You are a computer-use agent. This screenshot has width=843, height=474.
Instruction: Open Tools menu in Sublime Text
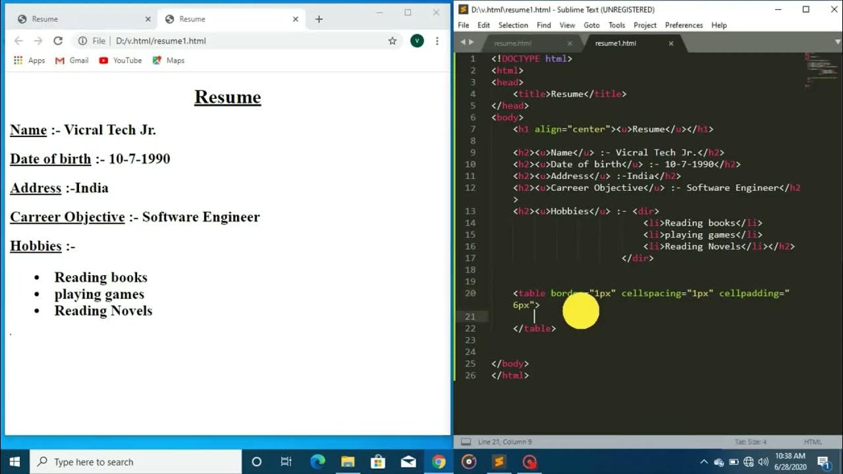point(616,25)
